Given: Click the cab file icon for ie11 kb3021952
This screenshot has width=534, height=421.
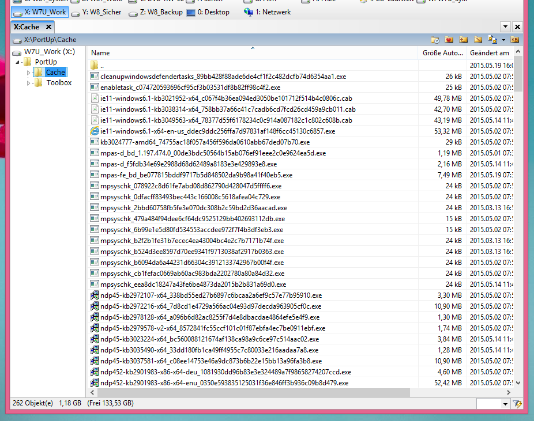Looking at the screenshot, I should (95, 98).
